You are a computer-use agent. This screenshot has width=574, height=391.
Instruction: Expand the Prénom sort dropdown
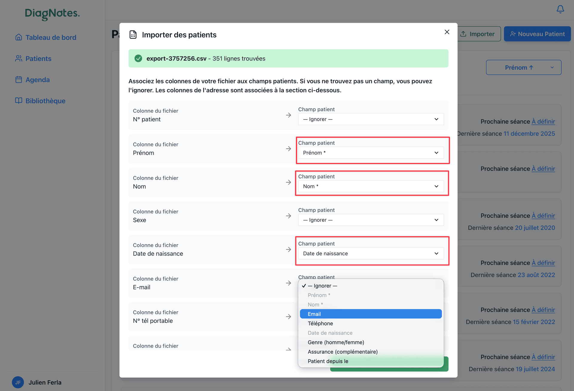pos(523,68)
